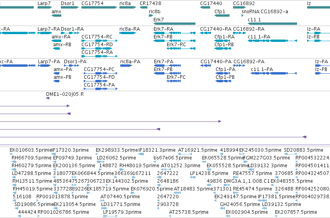Select the CG17754-RA transcript
330x218 pixels.
(99, 56)
